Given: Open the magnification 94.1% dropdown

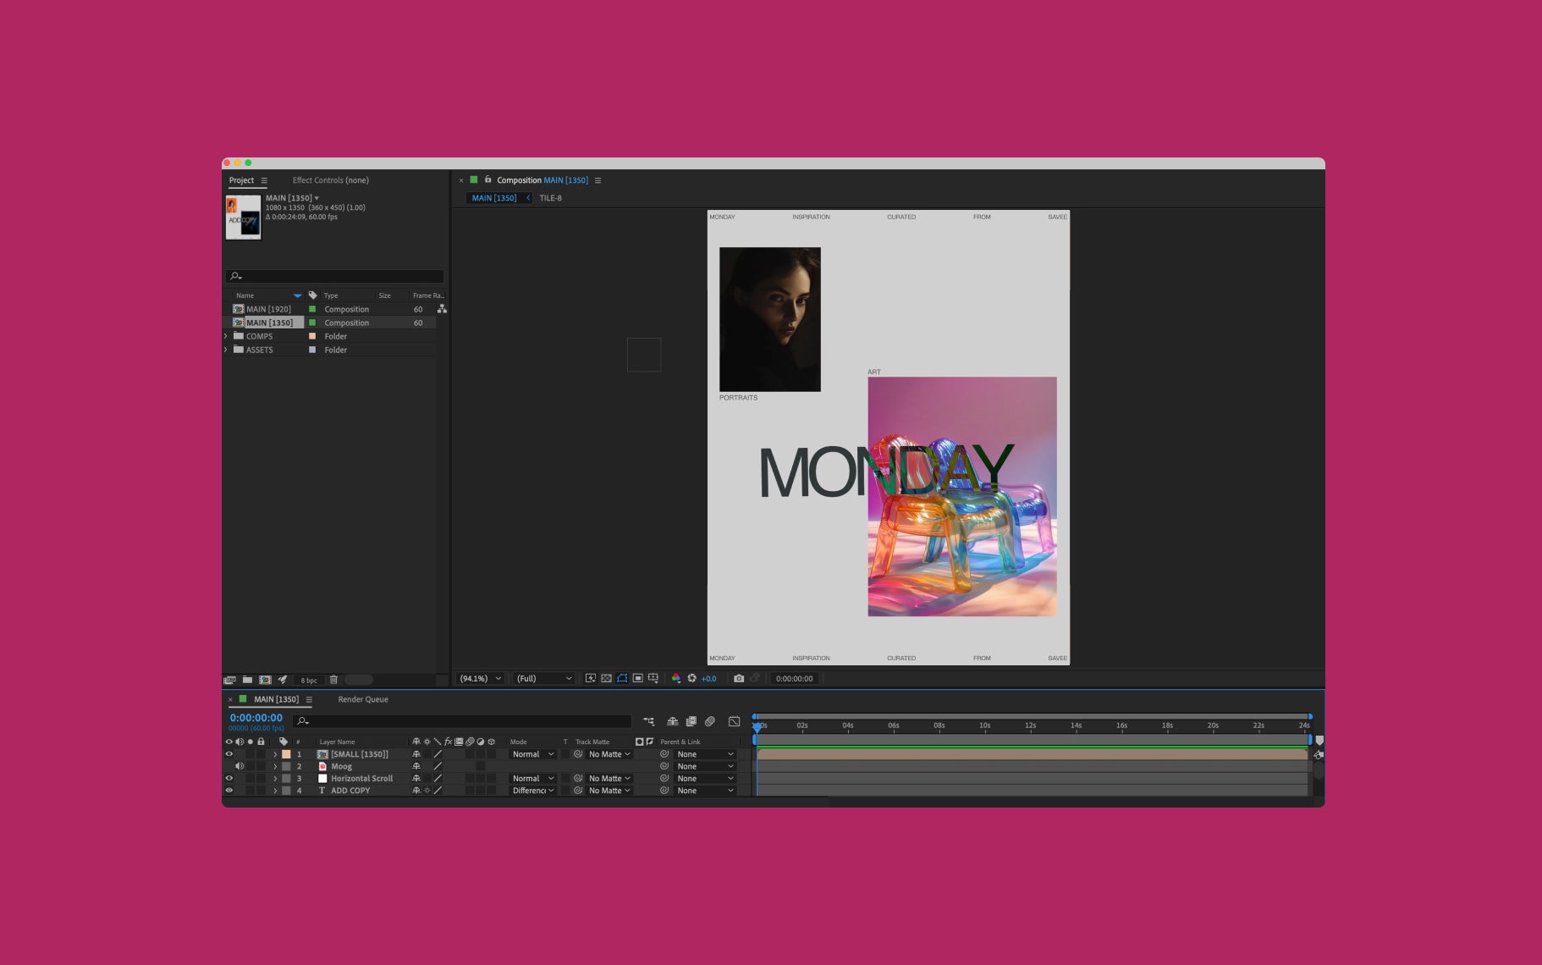Looking at the screenshot, I should click(481, 679).
